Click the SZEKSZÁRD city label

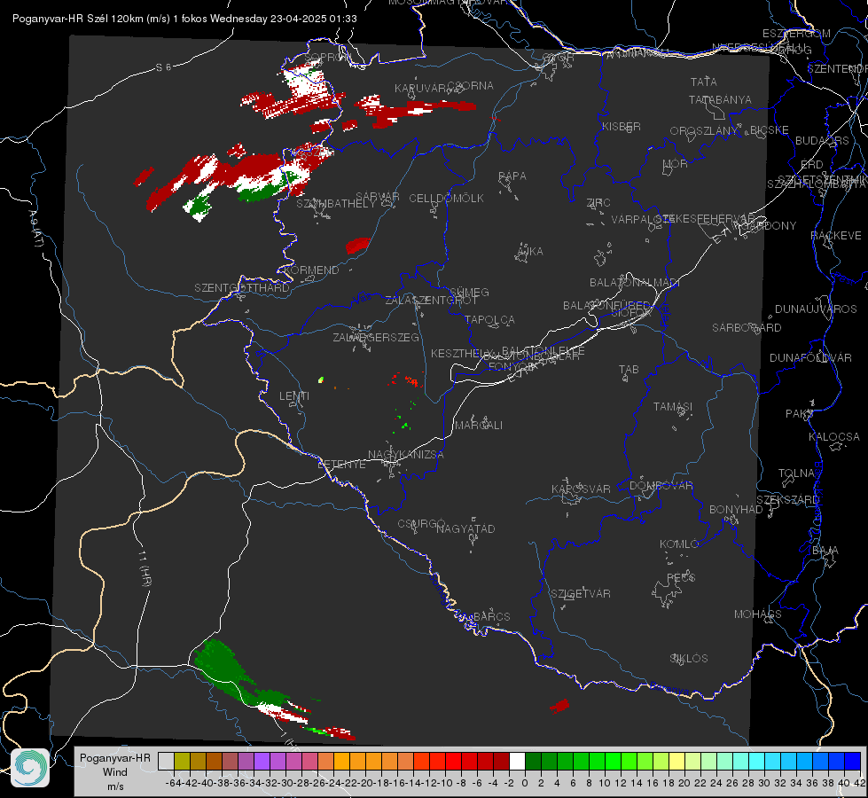[x=787, y=500]
